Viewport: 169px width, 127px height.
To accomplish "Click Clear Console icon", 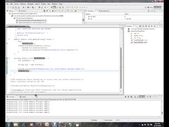I will pyautogui.click(x=135, y=97).
